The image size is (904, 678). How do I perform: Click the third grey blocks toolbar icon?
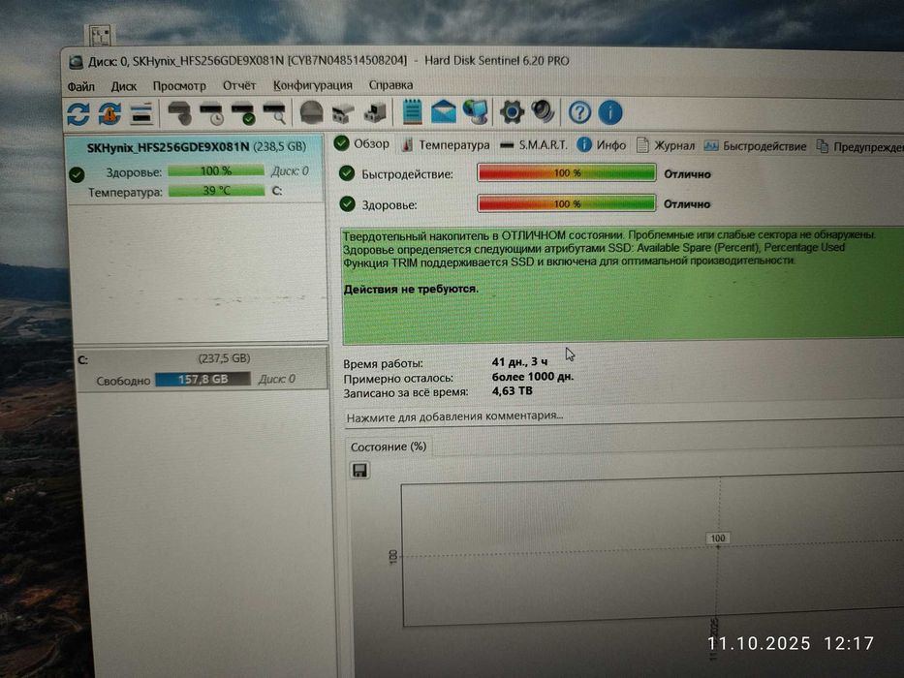click(x=375, y=112)
